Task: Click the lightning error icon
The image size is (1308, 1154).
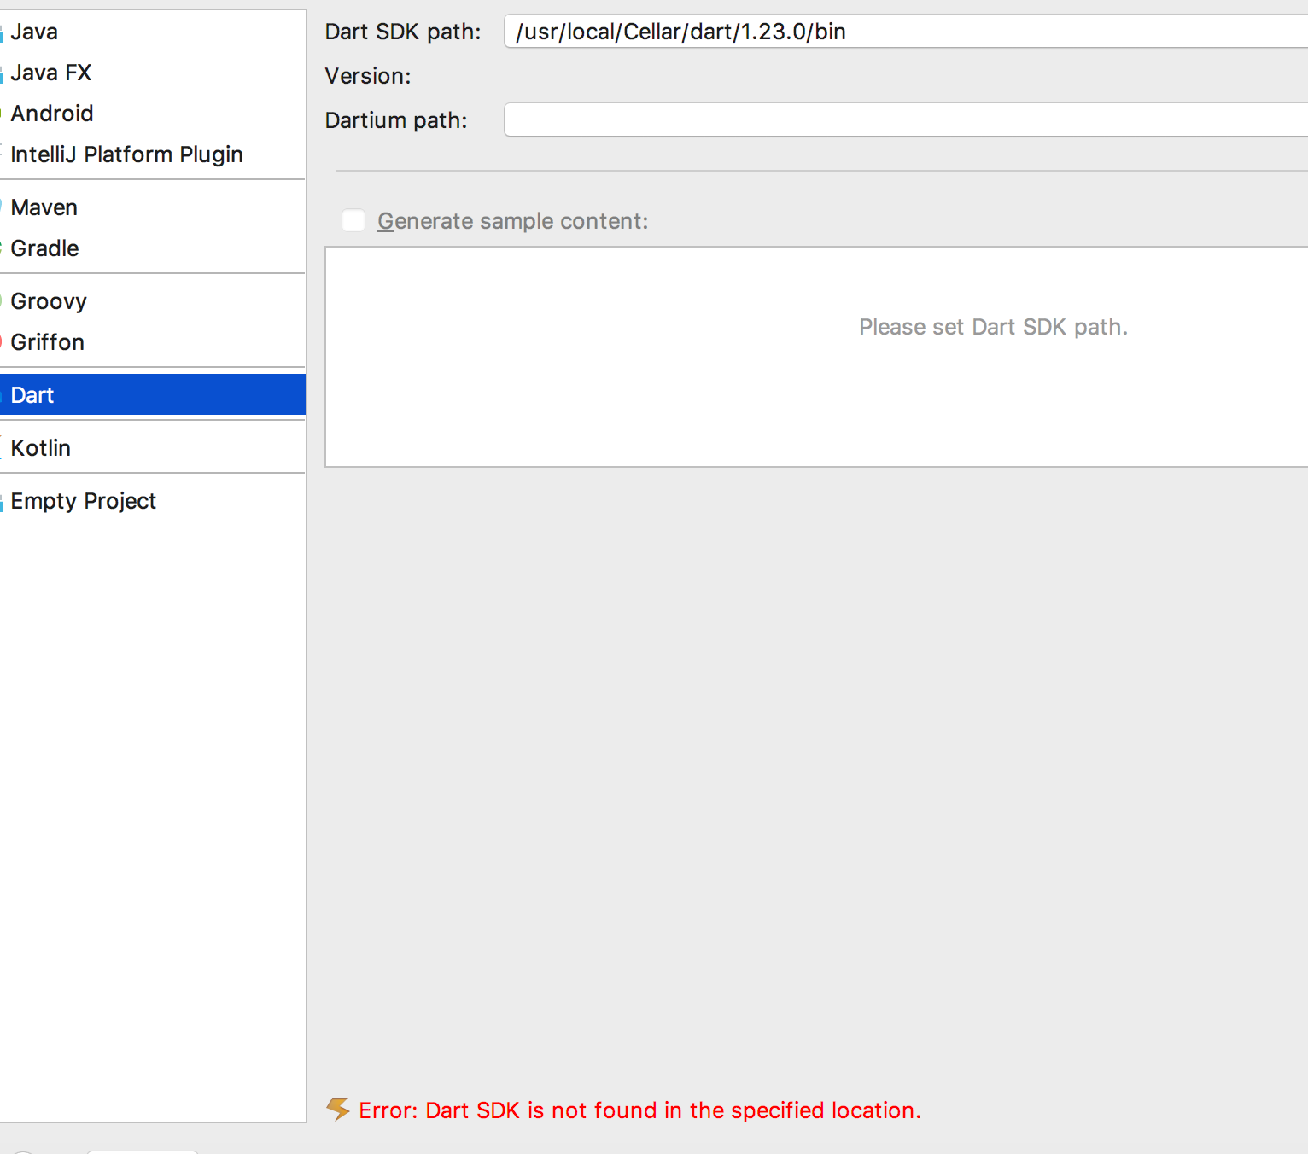Action: click(x=338, y=1110)
